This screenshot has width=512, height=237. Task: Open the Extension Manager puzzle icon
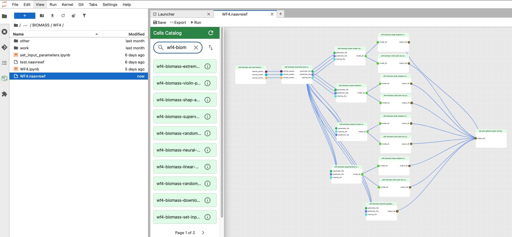4,94
